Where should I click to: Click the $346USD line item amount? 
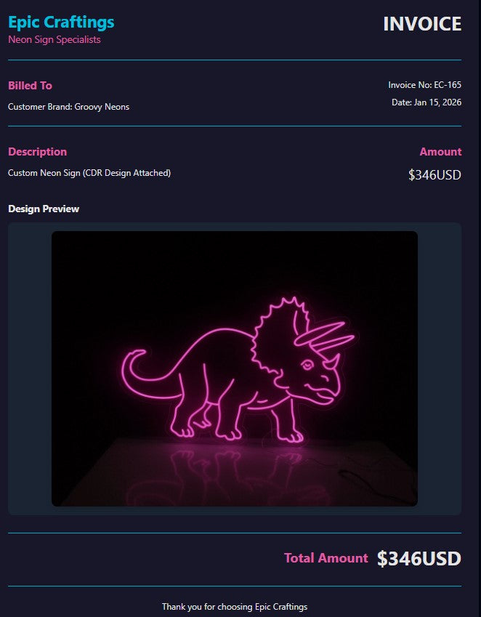pyautogui.click(x=434, y=174)
